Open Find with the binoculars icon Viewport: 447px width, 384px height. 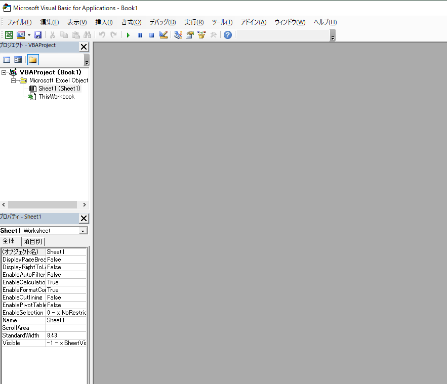point(87,35)
